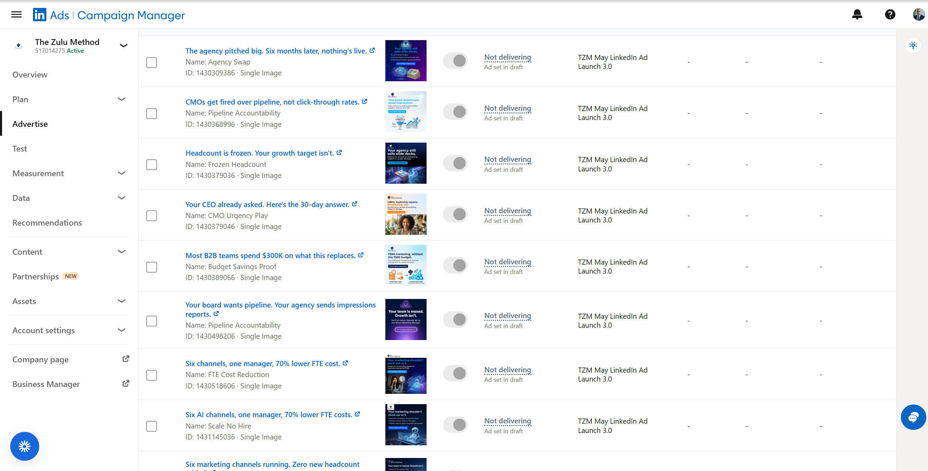Image resolution: width=928 pixels, height=471 pixels.
Task: Open external link icon for Agency Swap ad
Action: tap(372, 50)
